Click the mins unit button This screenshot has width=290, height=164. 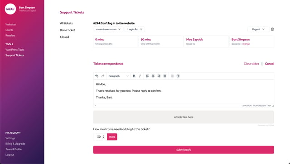click(x=112, y=137)
